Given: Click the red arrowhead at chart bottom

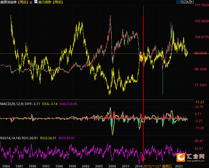Looking at the screenshot, I should (143, 160).
